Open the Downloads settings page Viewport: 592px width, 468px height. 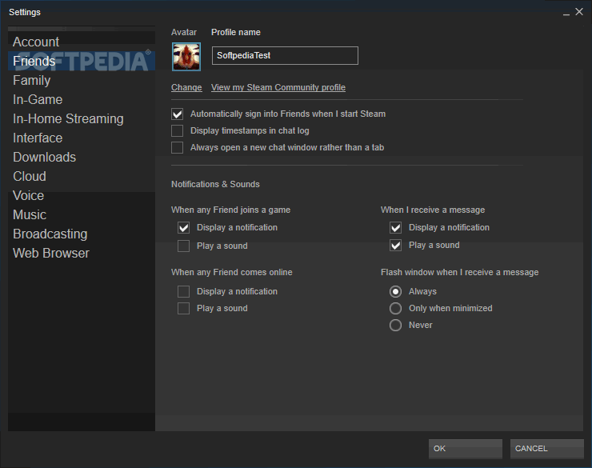[x=81, y=158]
